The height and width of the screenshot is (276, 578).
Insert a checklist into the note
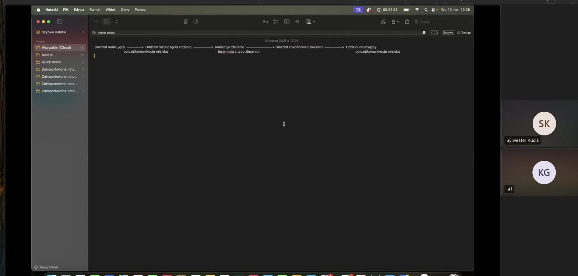click(276, 22)
